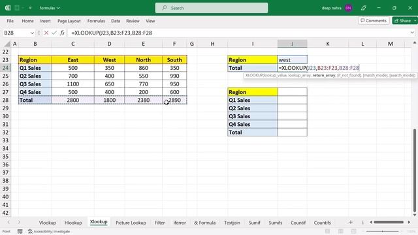
Task: Switch to the Insert tab
Action: point(45,21)
